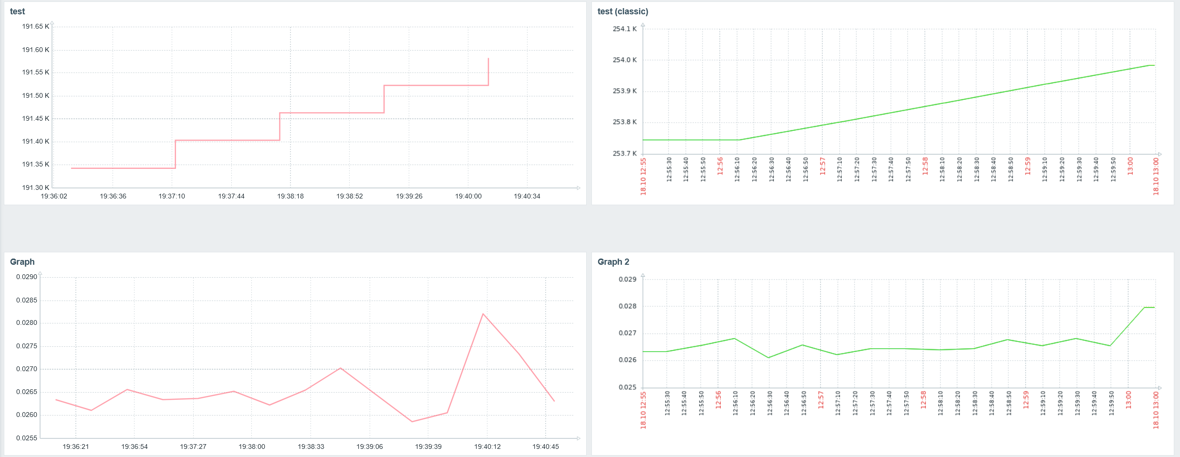Screen dimensions: 1180x457
Task: Click the 19:38:18 time label in test graph
Action: click(290, 196)
